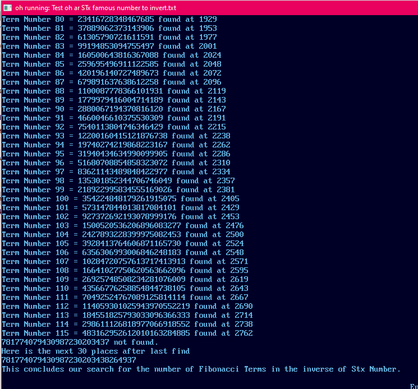Click the 30-digit number 781774079430987230203438264937
Image resolution: width=418 pixels, height=389 pixels.
point(69,360)
